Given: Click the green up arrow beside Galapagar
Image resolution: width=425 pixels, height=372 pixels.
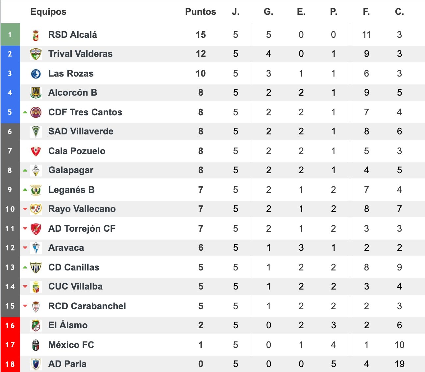Looking at the screenshot, I should pos(25,170).
